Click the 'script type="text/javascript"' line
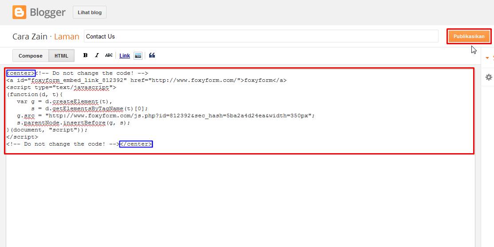The width and height of the screenshot is (494, 247). point(61,87)
